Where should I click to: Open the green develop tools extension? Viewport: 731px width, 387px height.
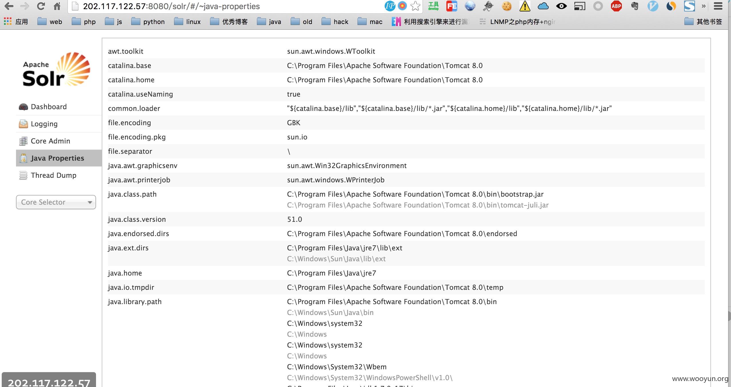pyautogui.click(x=433, y=6)
